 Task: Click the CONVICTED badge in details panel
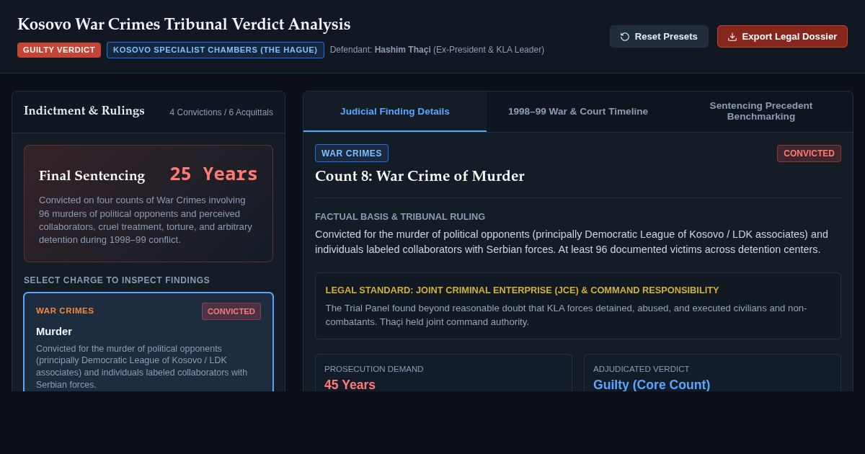(809, 153)
